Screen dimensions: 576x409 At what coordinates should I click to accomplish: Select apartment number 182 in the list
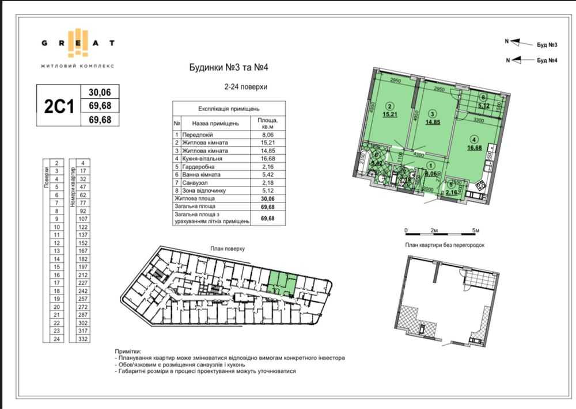(x=83, y=259)
